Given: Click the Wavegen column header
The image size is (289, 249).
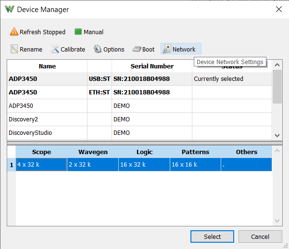Looking at the screenshot, I should [x=93, y=152].
